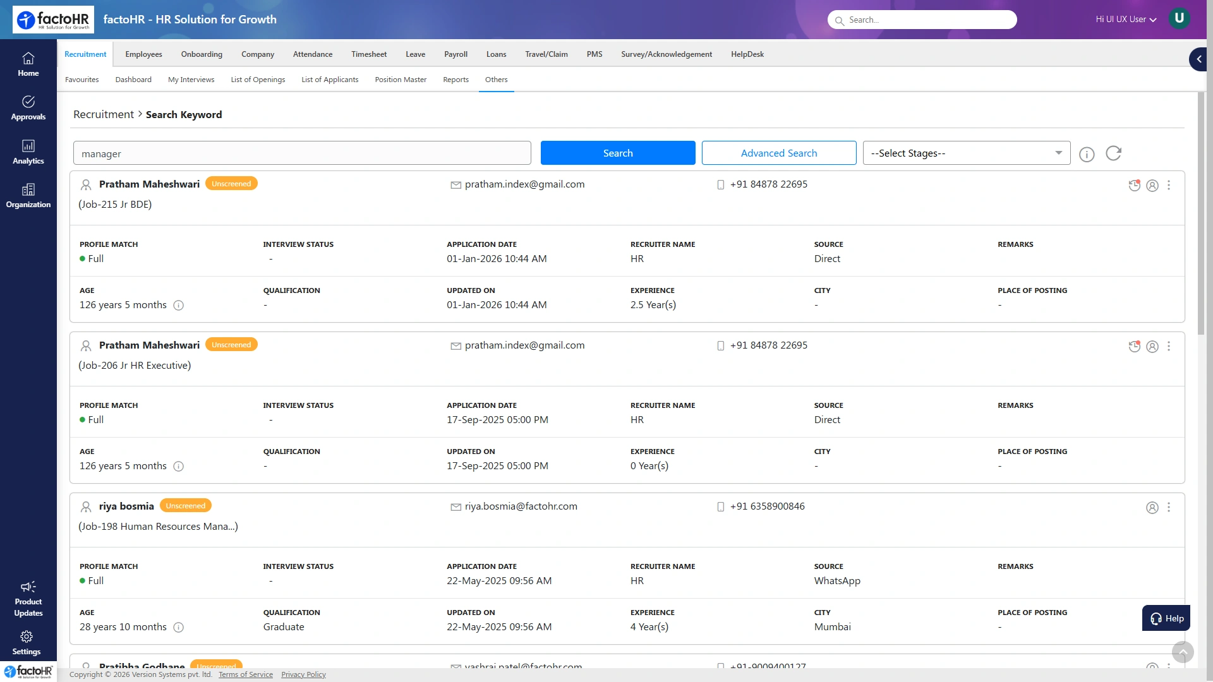Open history icon for Job-215 Jr BDE applicant

coord(1135,185)
